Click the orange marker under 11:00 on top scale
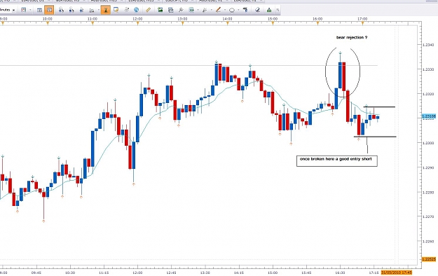This screenshot has height=276, width=438. point(93,24)
